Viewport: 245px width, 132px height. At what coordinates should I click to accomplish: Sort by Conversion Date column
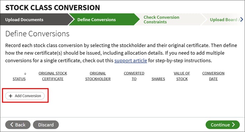pyautogui.click(x=213, y=76)
